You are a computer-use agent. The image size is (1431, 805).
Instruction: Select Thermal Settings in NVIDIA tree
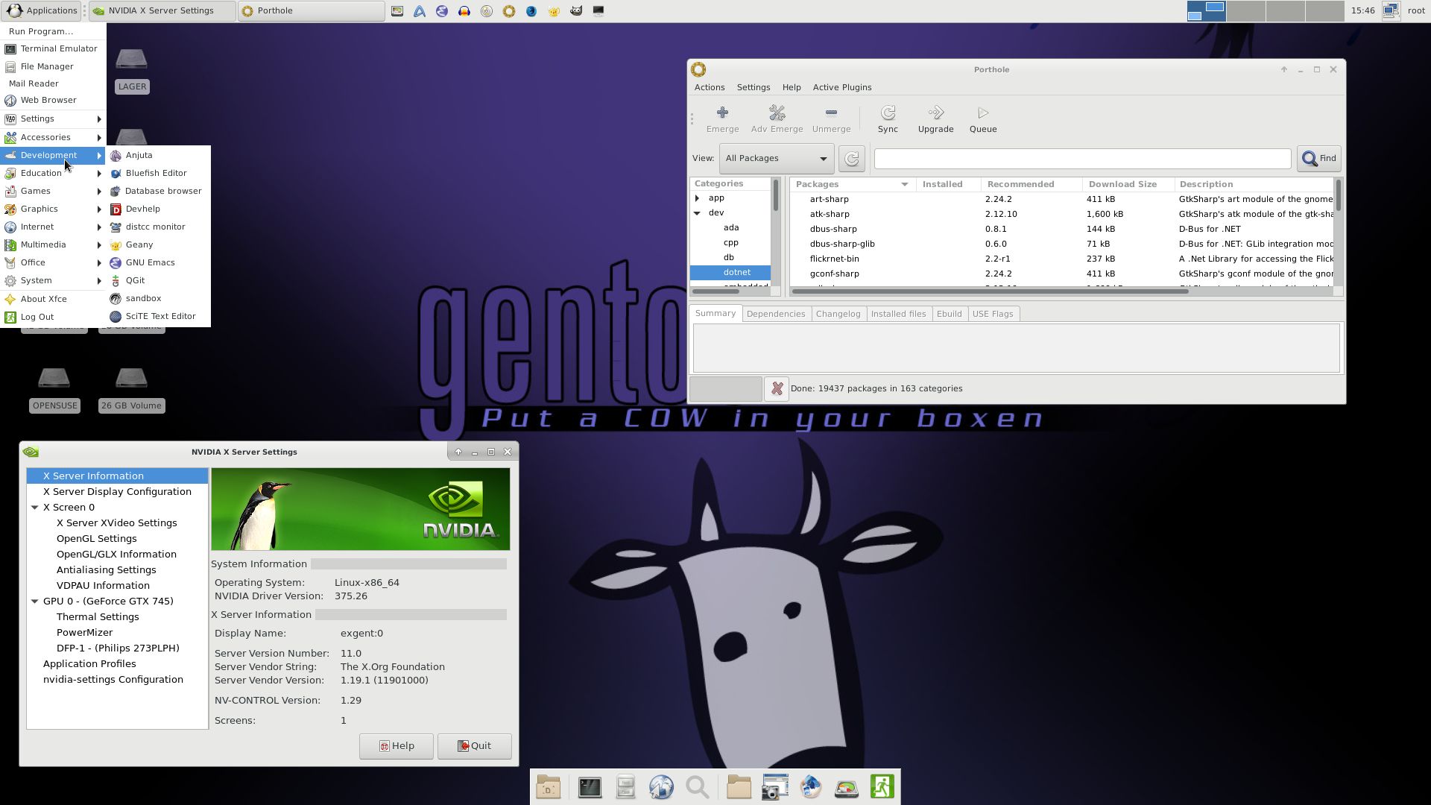[x=98, y=617]
